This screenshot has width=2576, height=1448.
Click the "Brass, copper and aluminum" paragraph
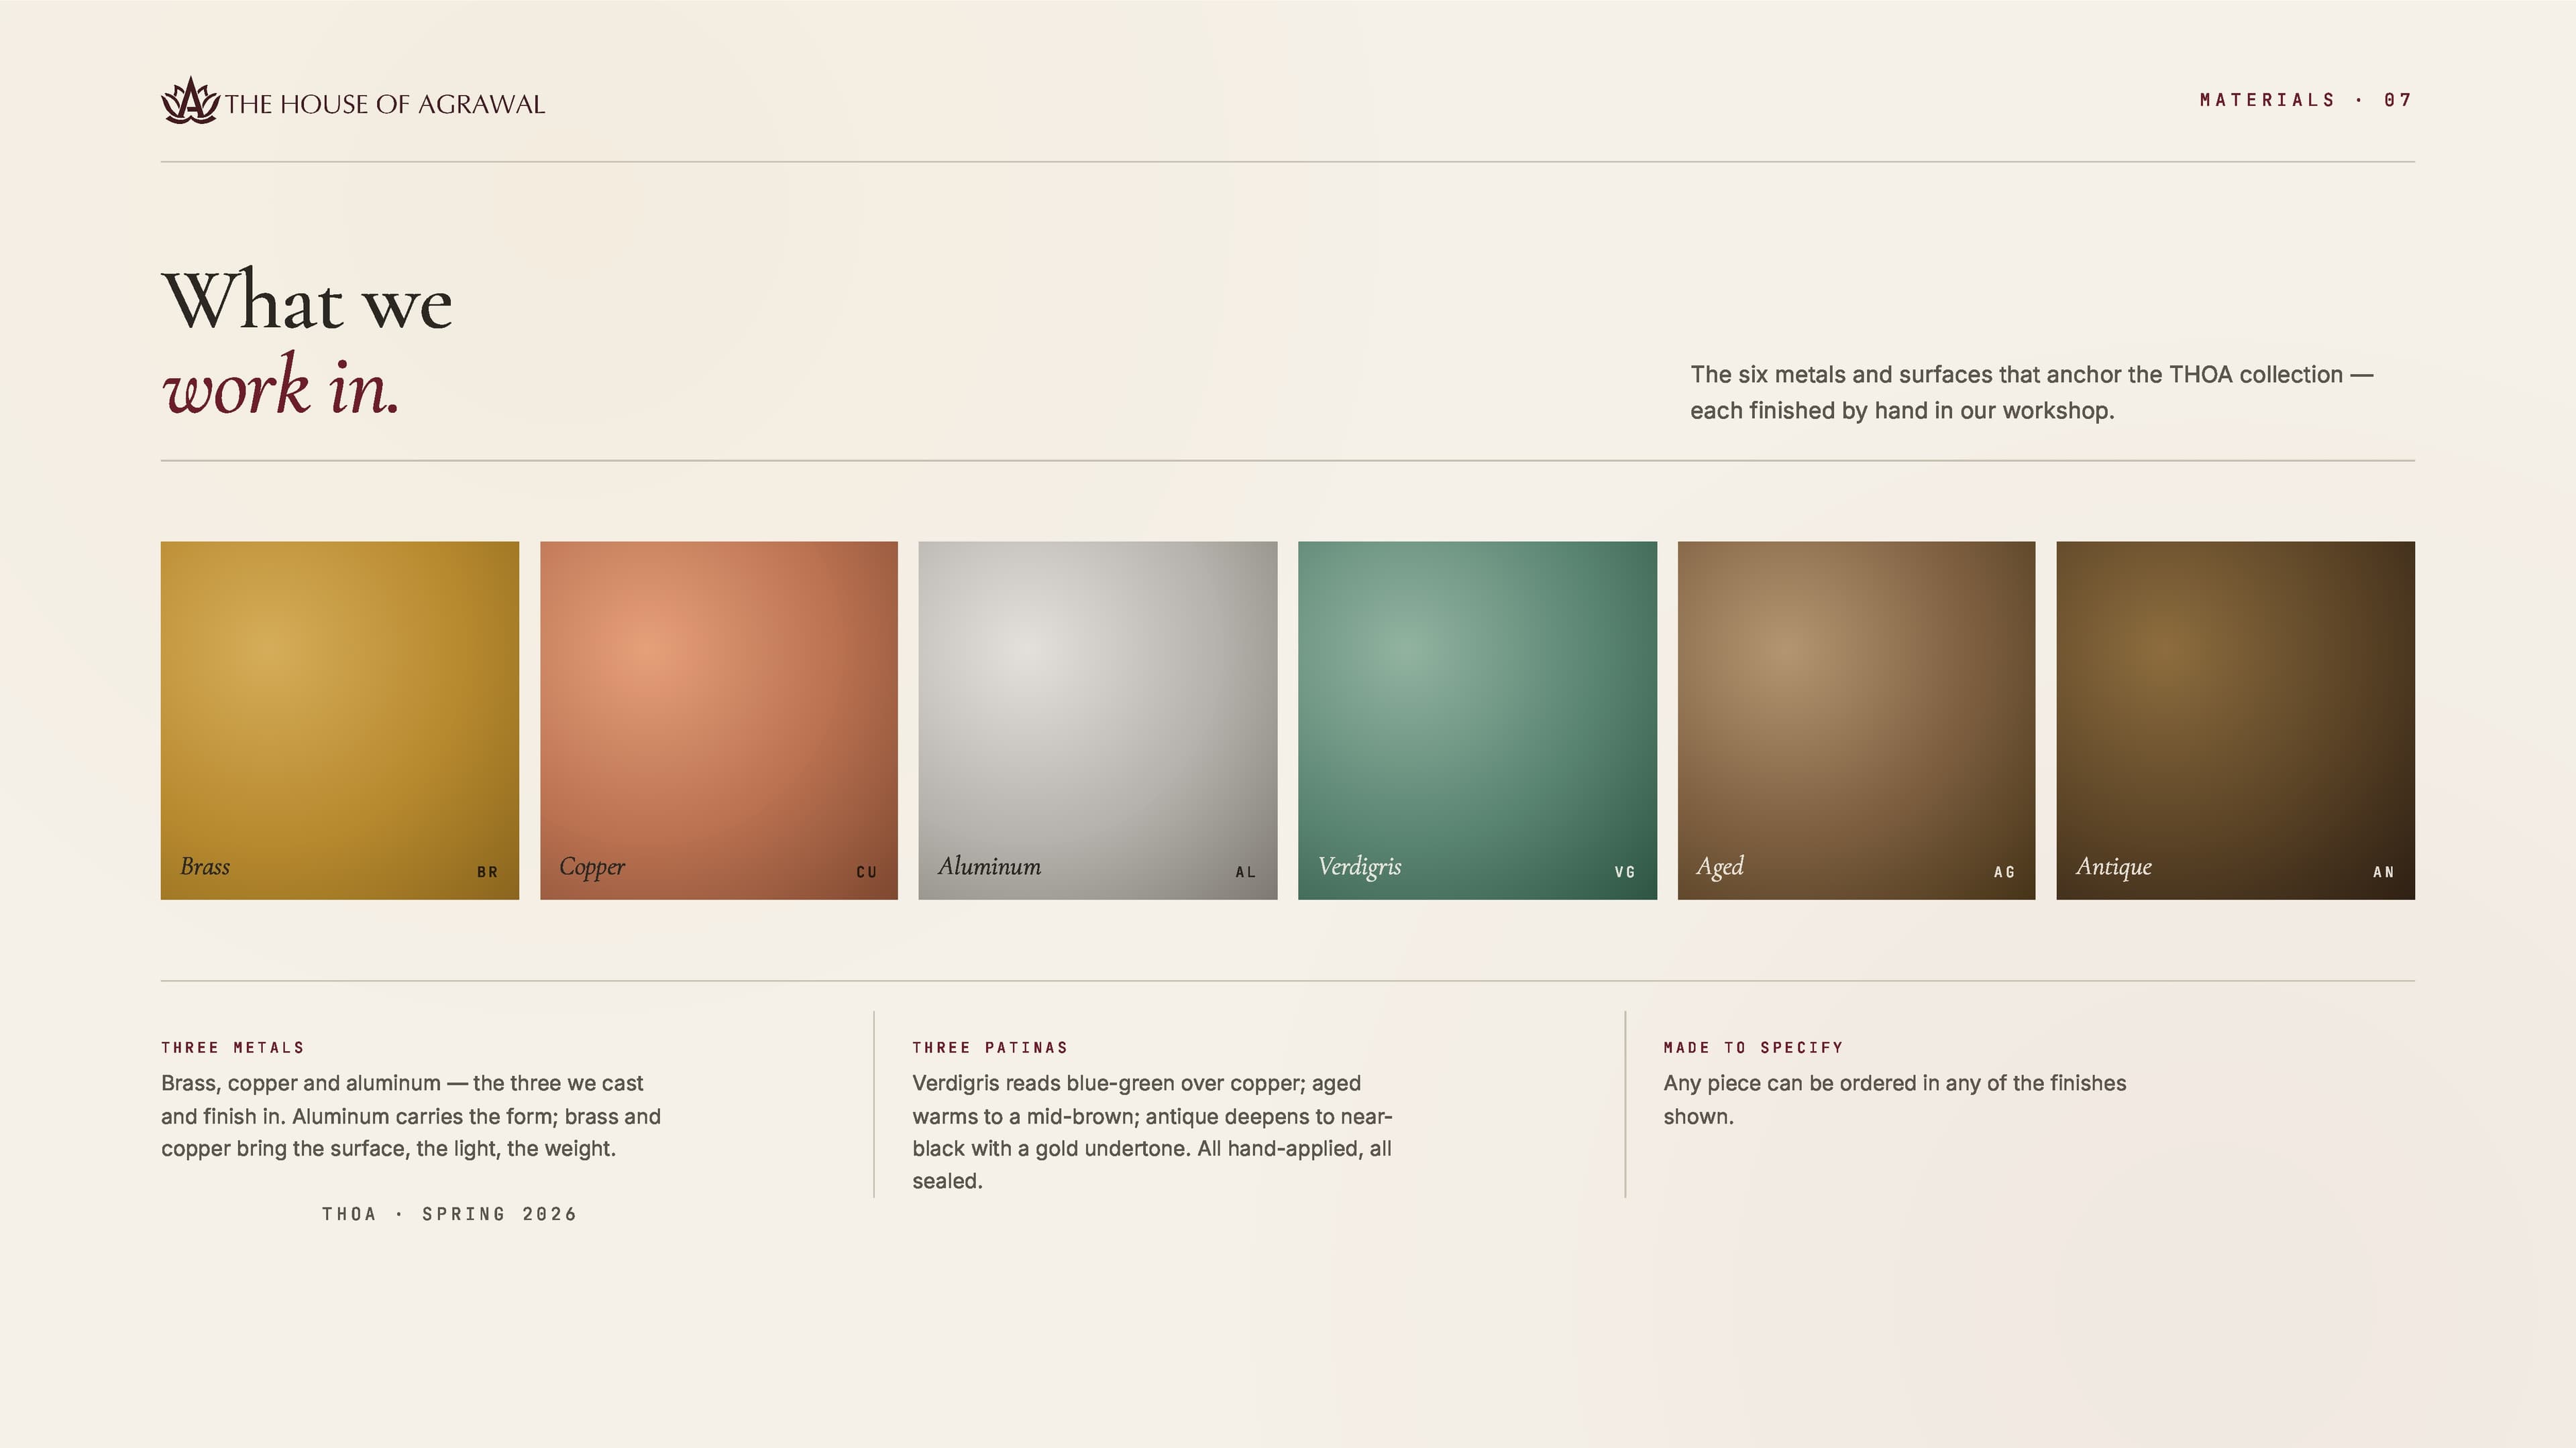[x=411, y=1116]
